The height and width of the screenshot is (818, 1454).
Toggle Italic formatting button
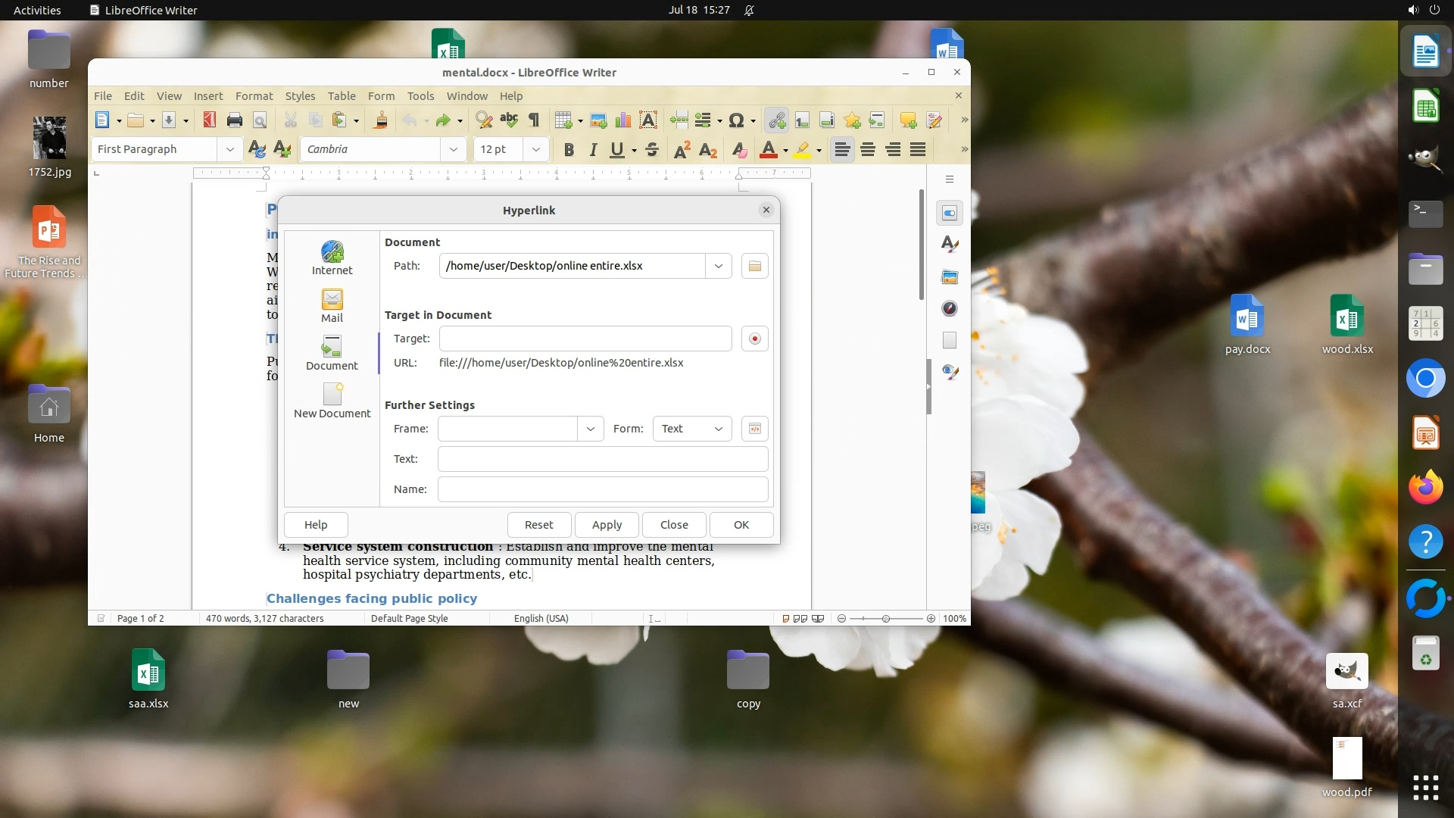[593, 149]
